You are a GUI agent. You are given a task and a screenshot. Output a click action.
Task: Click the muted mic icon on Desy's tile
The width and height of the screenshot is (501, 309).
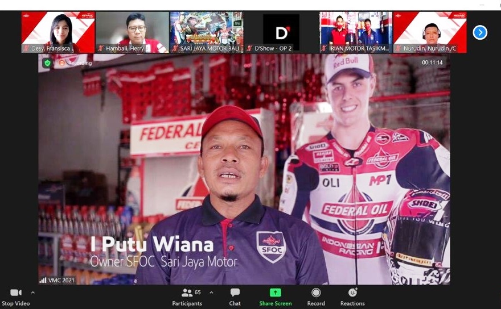[26, 49]
